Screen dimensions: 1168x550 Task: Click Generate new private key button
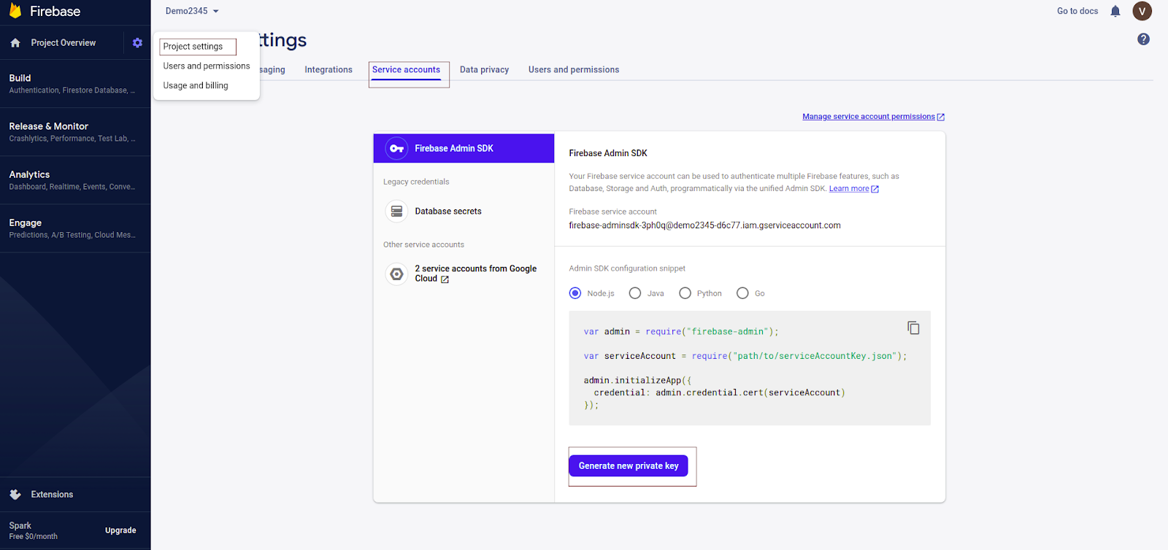click(629, 465)
